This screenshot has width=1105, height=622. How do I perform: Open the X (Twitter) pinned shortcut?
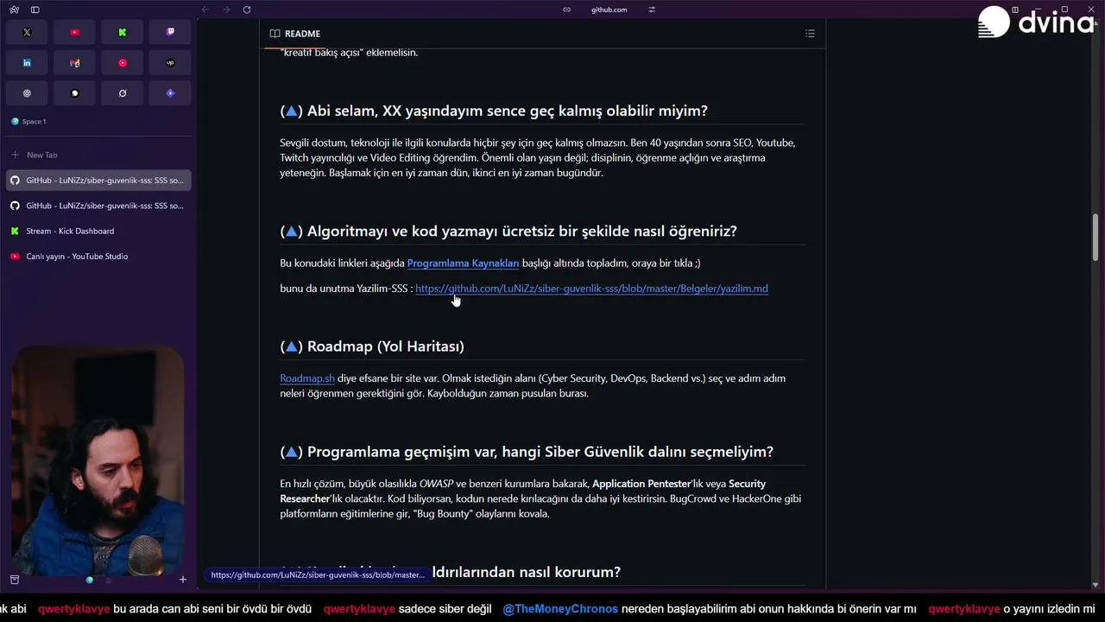coord(27,32)
